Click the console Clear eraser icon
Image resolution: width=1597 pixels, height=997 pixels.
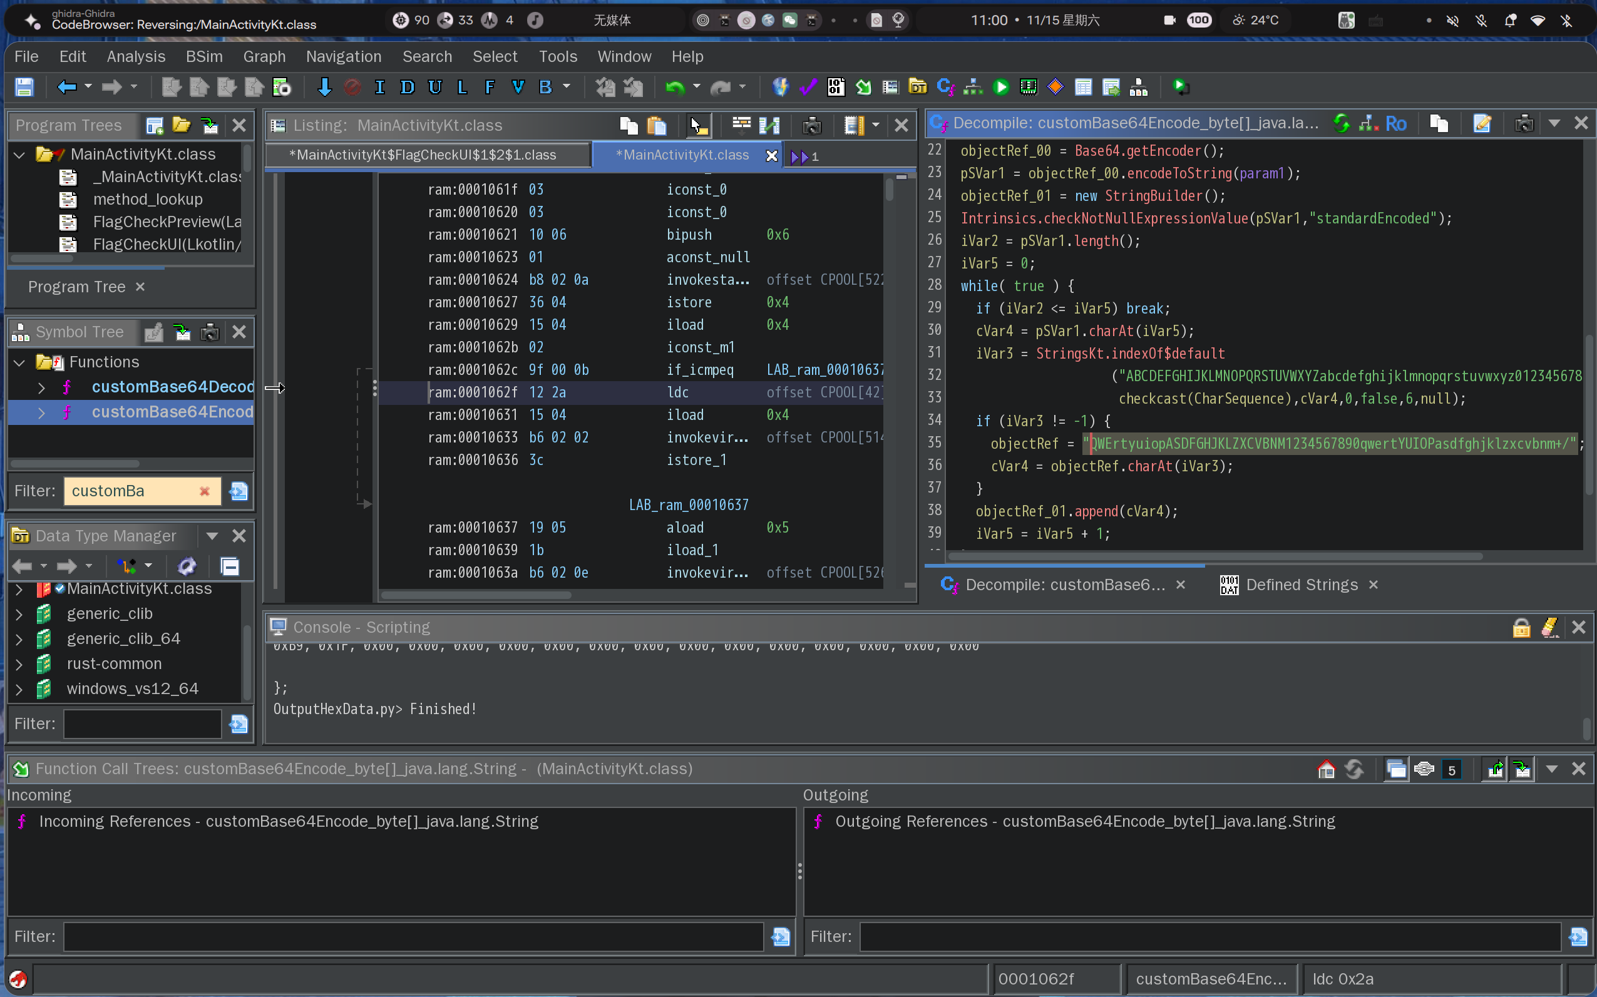pyautogui.click(x=1549, y=627)
